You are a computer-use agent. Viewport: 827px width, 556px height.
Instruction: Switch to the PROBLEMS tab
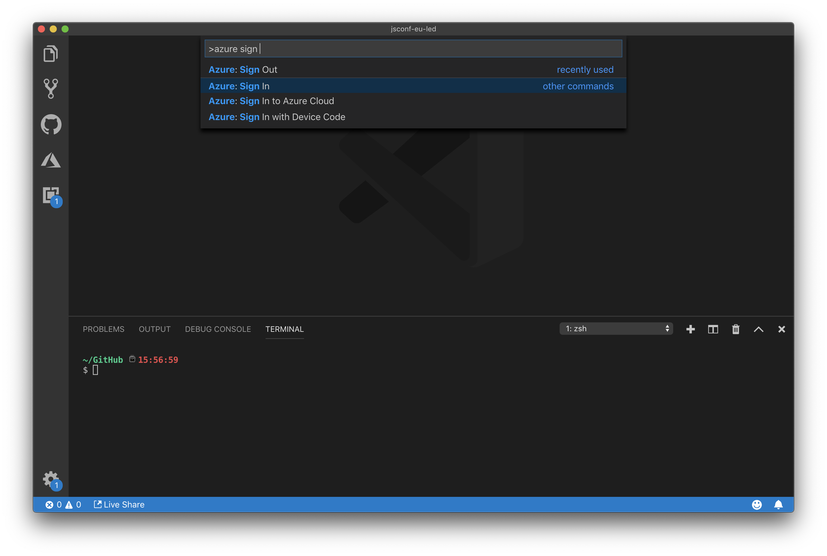point(104,329)
